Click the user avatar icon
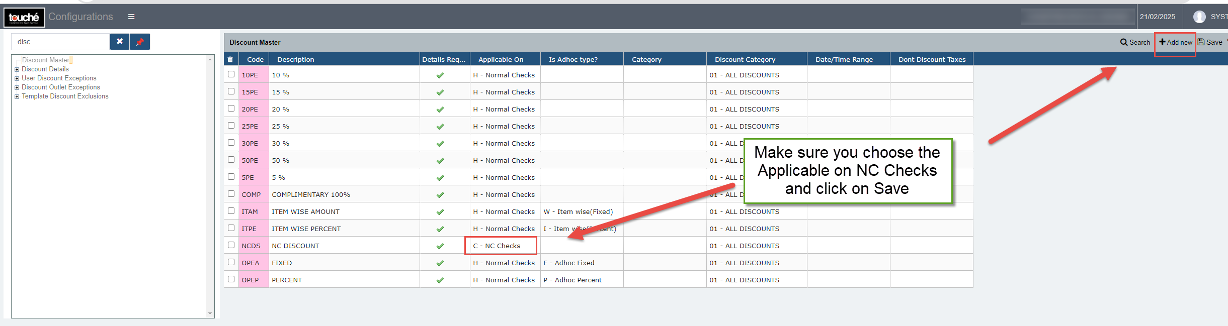The image size is (1228, 326). (1199, 17)
